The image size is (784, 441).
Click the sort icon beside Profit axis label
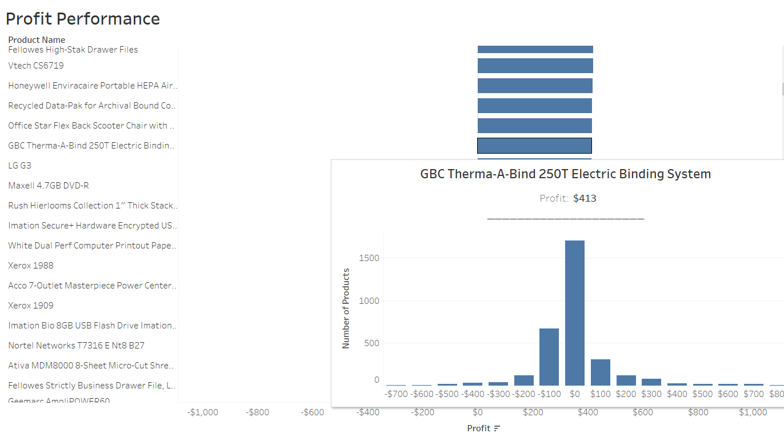[x=497, y=428]
